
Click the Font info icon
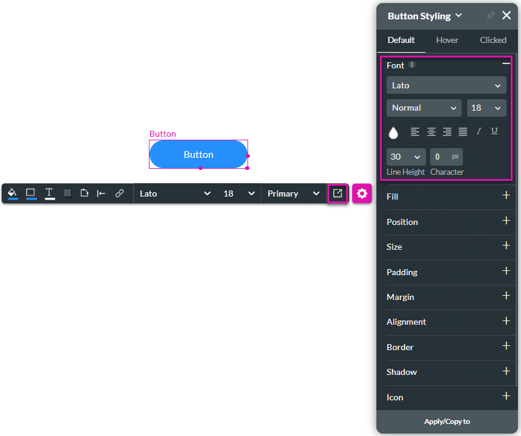click(x=412, y=65)
